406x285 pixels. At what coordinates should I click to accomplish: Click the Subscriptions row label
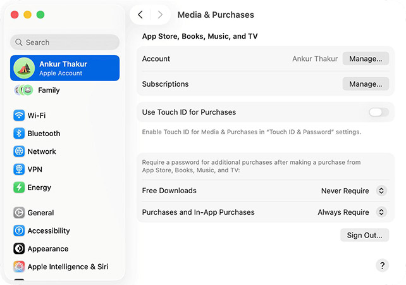[165, 84]
